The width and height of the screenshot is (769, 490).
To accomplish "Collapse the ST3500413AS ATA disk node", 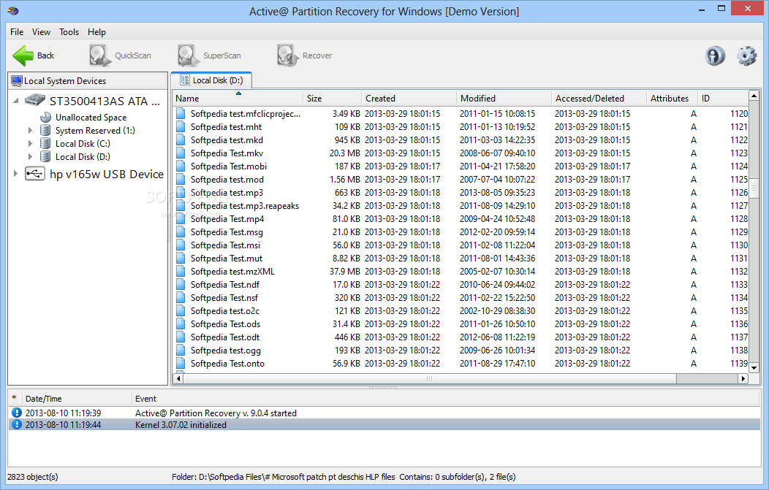I will pyautogui.click(x=15, y=101).
